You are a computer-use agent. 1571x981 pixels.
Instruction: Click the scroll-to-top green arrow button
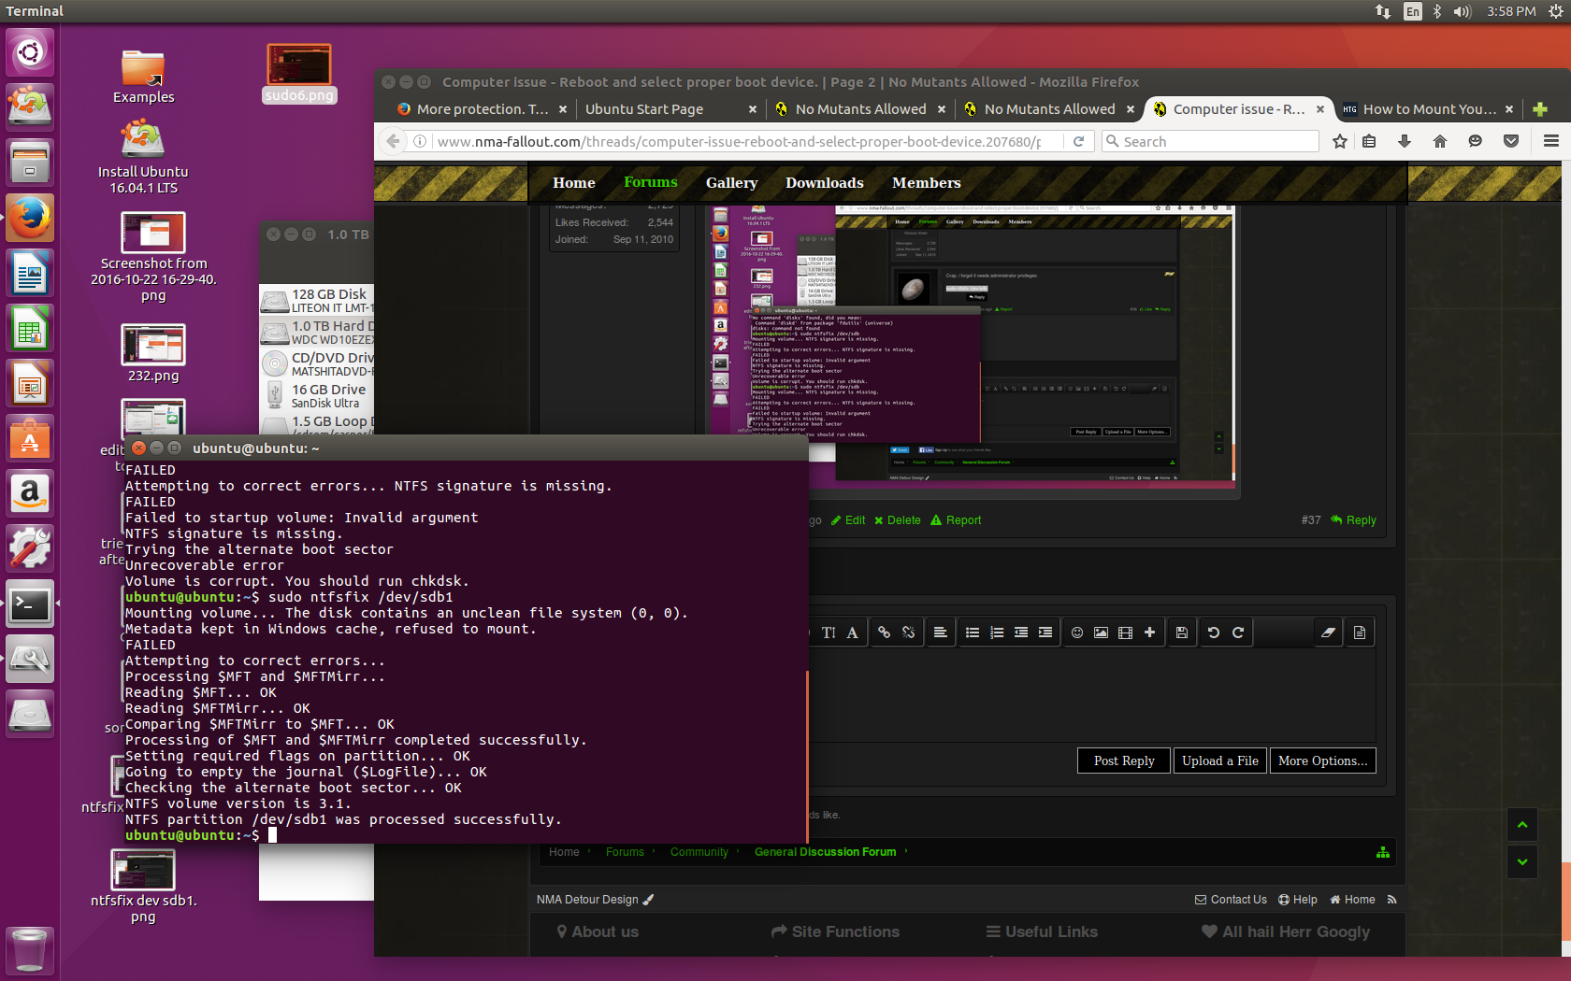coord(1522,824)
